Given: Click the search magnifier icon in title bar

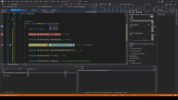Looking at the screenshot, I should click(80, 1).
